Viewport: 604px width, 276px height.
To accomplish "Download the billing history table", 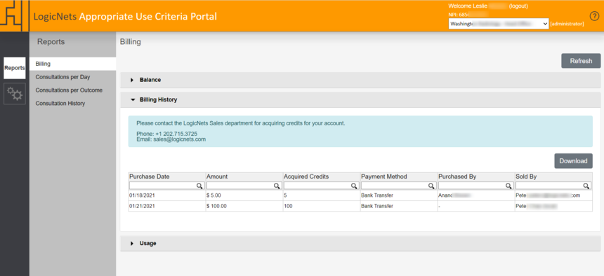I will [x=573, y=160].
